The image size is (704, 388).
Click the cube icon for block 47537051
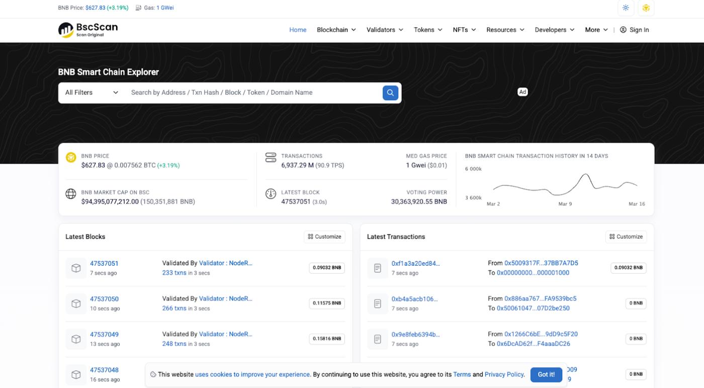[x=76, y=268]
